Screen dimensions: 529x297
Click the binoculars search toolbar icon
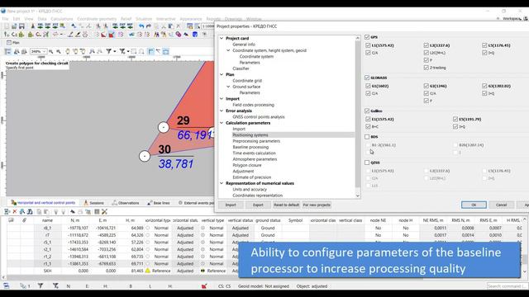[x=156, y=35]
